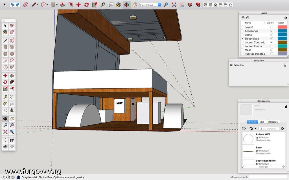
Task: Activate the 3D Text tool
Action: pyautogui.click(x=12, y=110)
